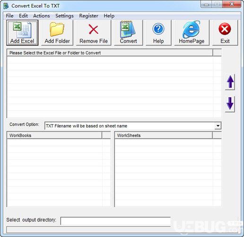This screenshot has width=244, height=237.
Task: Open Help via the blue question icon
Action: coord(158,33)
